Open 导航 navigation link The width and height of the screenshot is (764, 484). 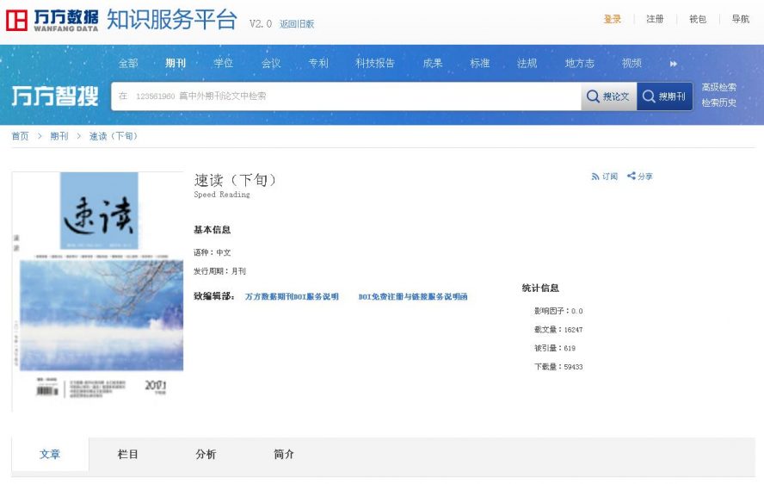coord(741,19)
